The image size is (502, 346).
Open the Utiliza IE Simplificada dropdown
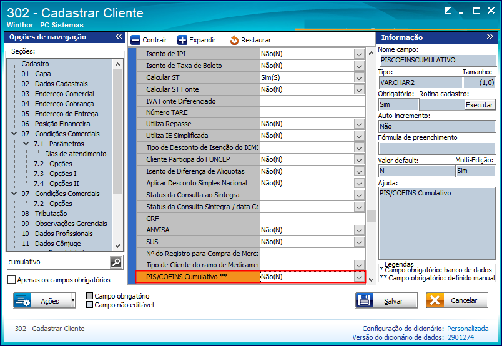[x=359, y=136]
